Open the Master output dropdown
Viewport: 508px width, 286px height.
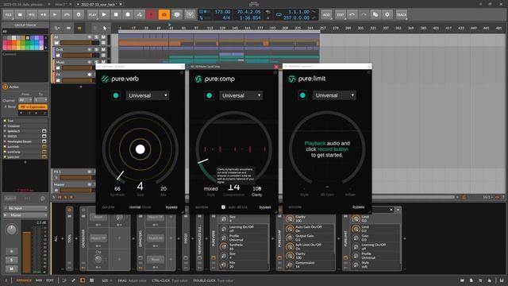(25, 215)
